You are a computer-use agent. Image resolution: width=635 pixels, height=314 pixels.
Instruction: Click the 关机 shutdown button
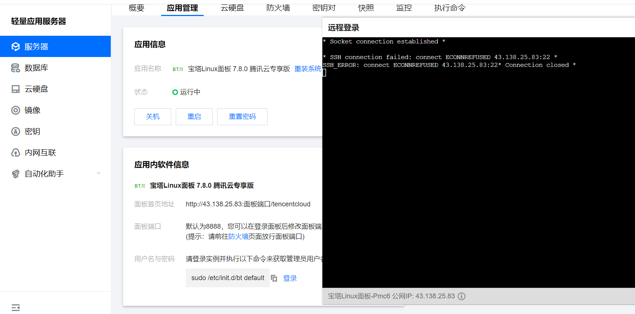(153, 117)
